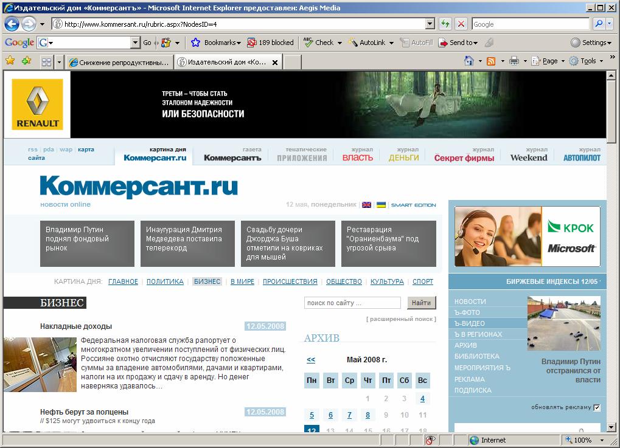620x448 pixels.
Task: Open the Smart Edition link
Action: [x=414, y=205]
